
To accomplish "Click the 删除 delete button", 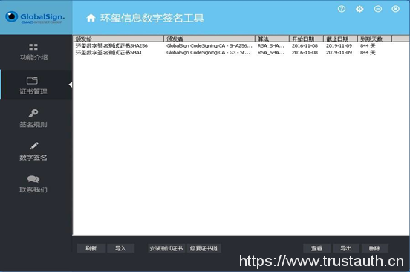I will click(375, 248).
